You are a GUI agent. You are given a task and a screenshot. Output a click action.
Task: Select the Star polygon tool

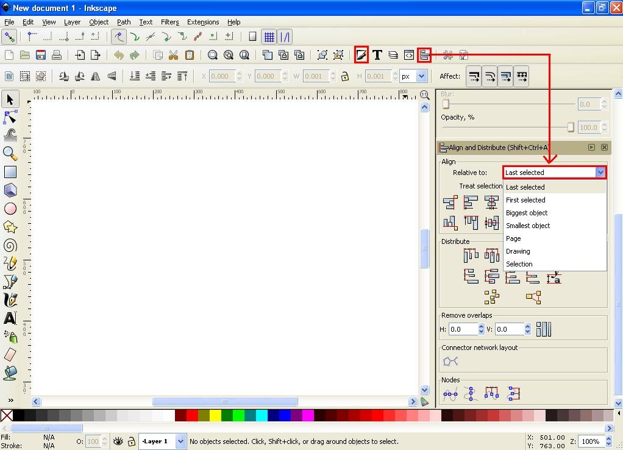(x=10, y=227)
